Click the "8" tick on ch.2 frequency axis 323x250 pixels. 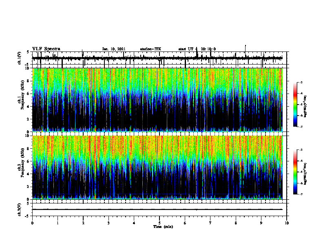[29, 149]
